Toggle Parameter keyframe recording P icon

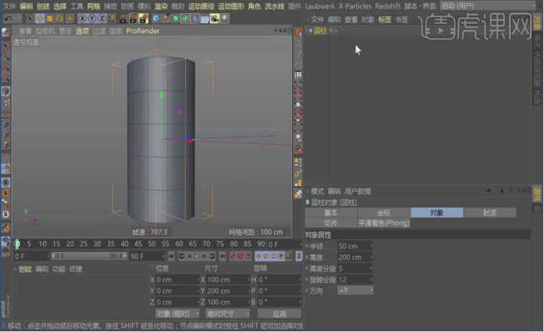coord(281,256)
